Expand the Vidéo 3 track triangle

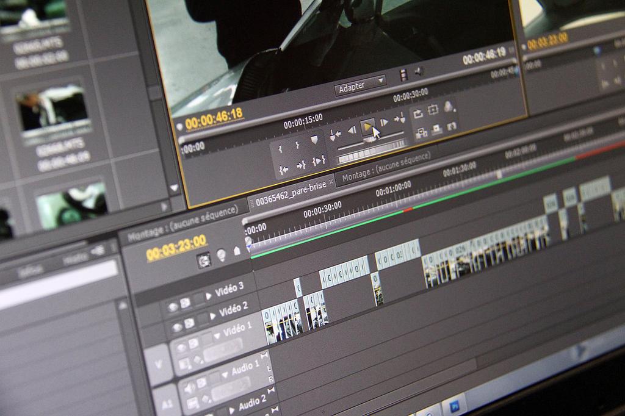pyautogui.click(x=209, y=296)
